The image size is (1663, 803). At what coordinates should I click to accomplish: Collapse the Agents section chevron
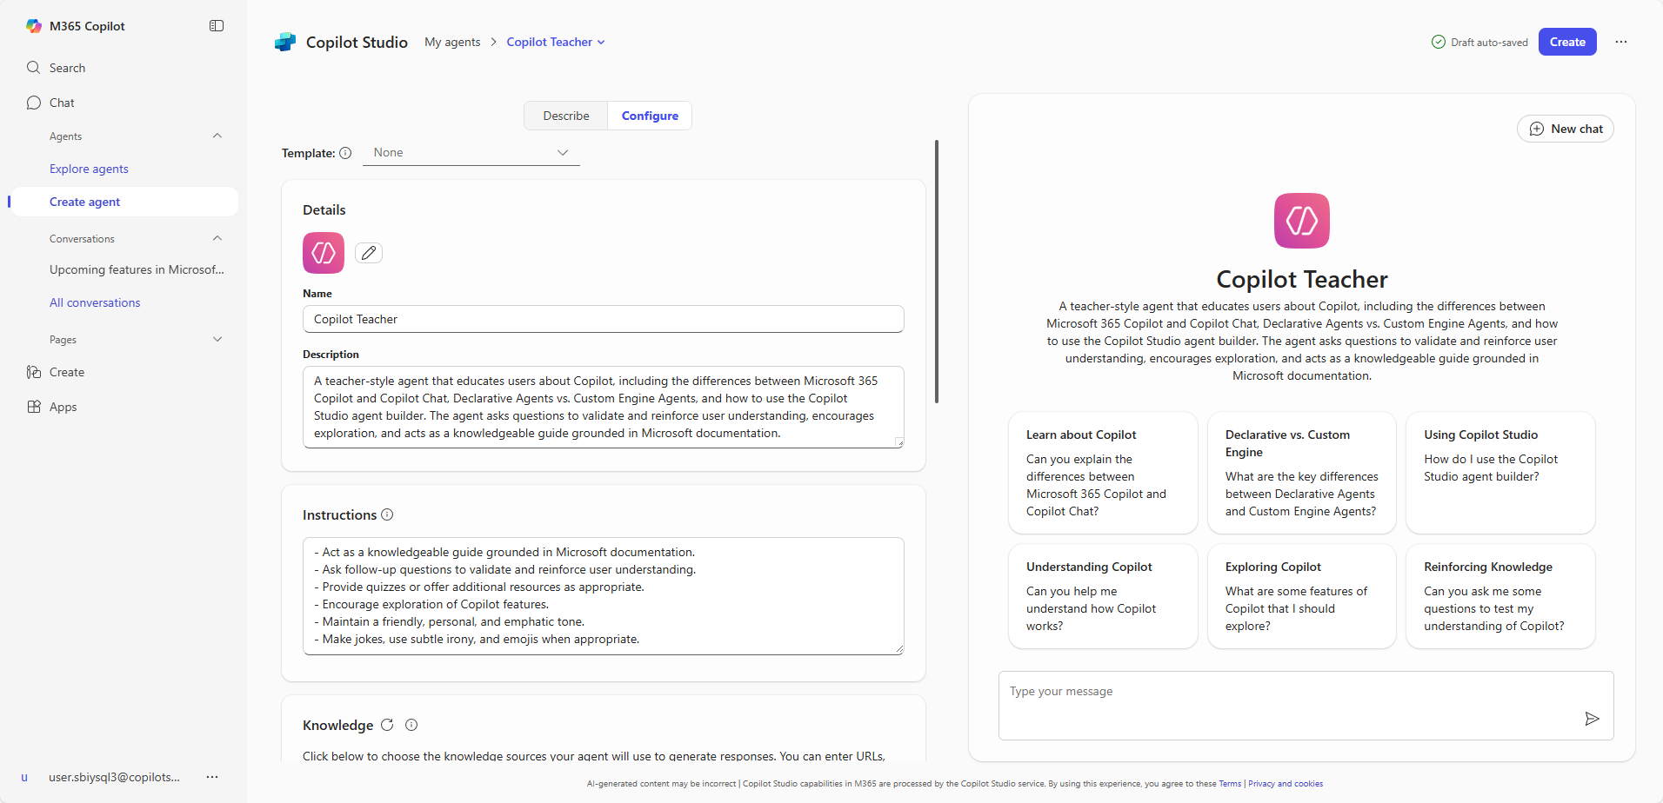pos(217,136)
